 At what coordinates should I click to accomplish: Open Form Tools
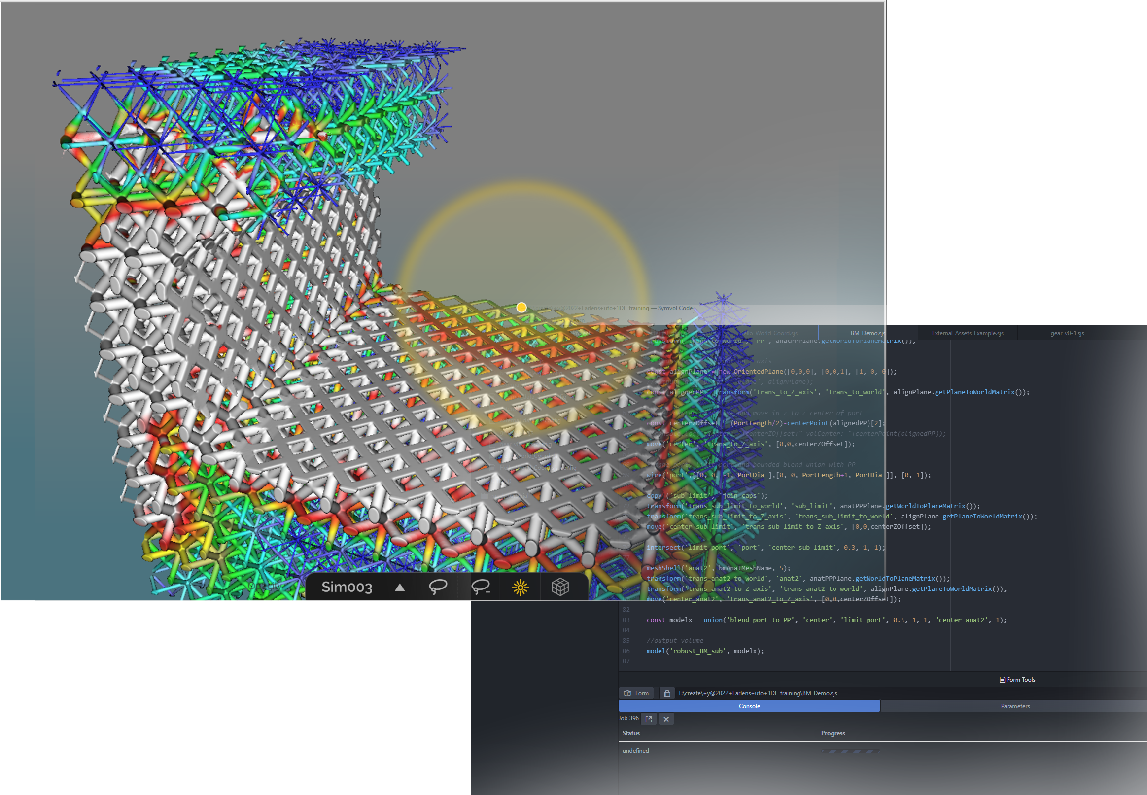tap(1017, 680)
